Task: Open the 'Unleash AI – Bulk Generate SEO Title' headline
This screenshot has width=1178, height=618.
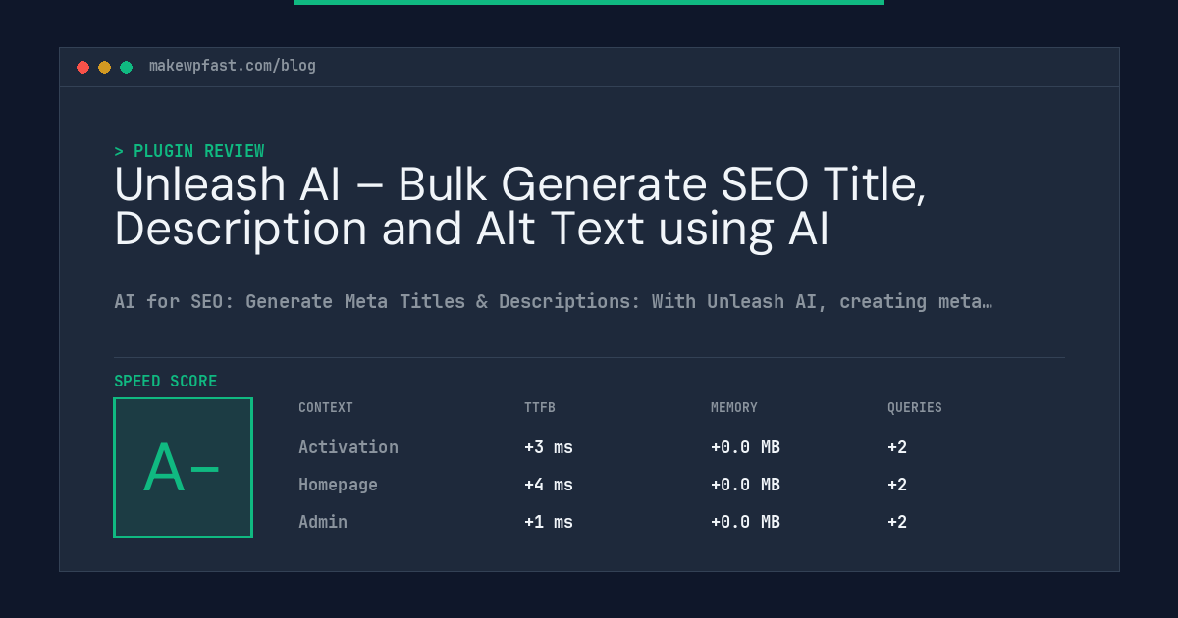Action: click(x=520, y=207)
